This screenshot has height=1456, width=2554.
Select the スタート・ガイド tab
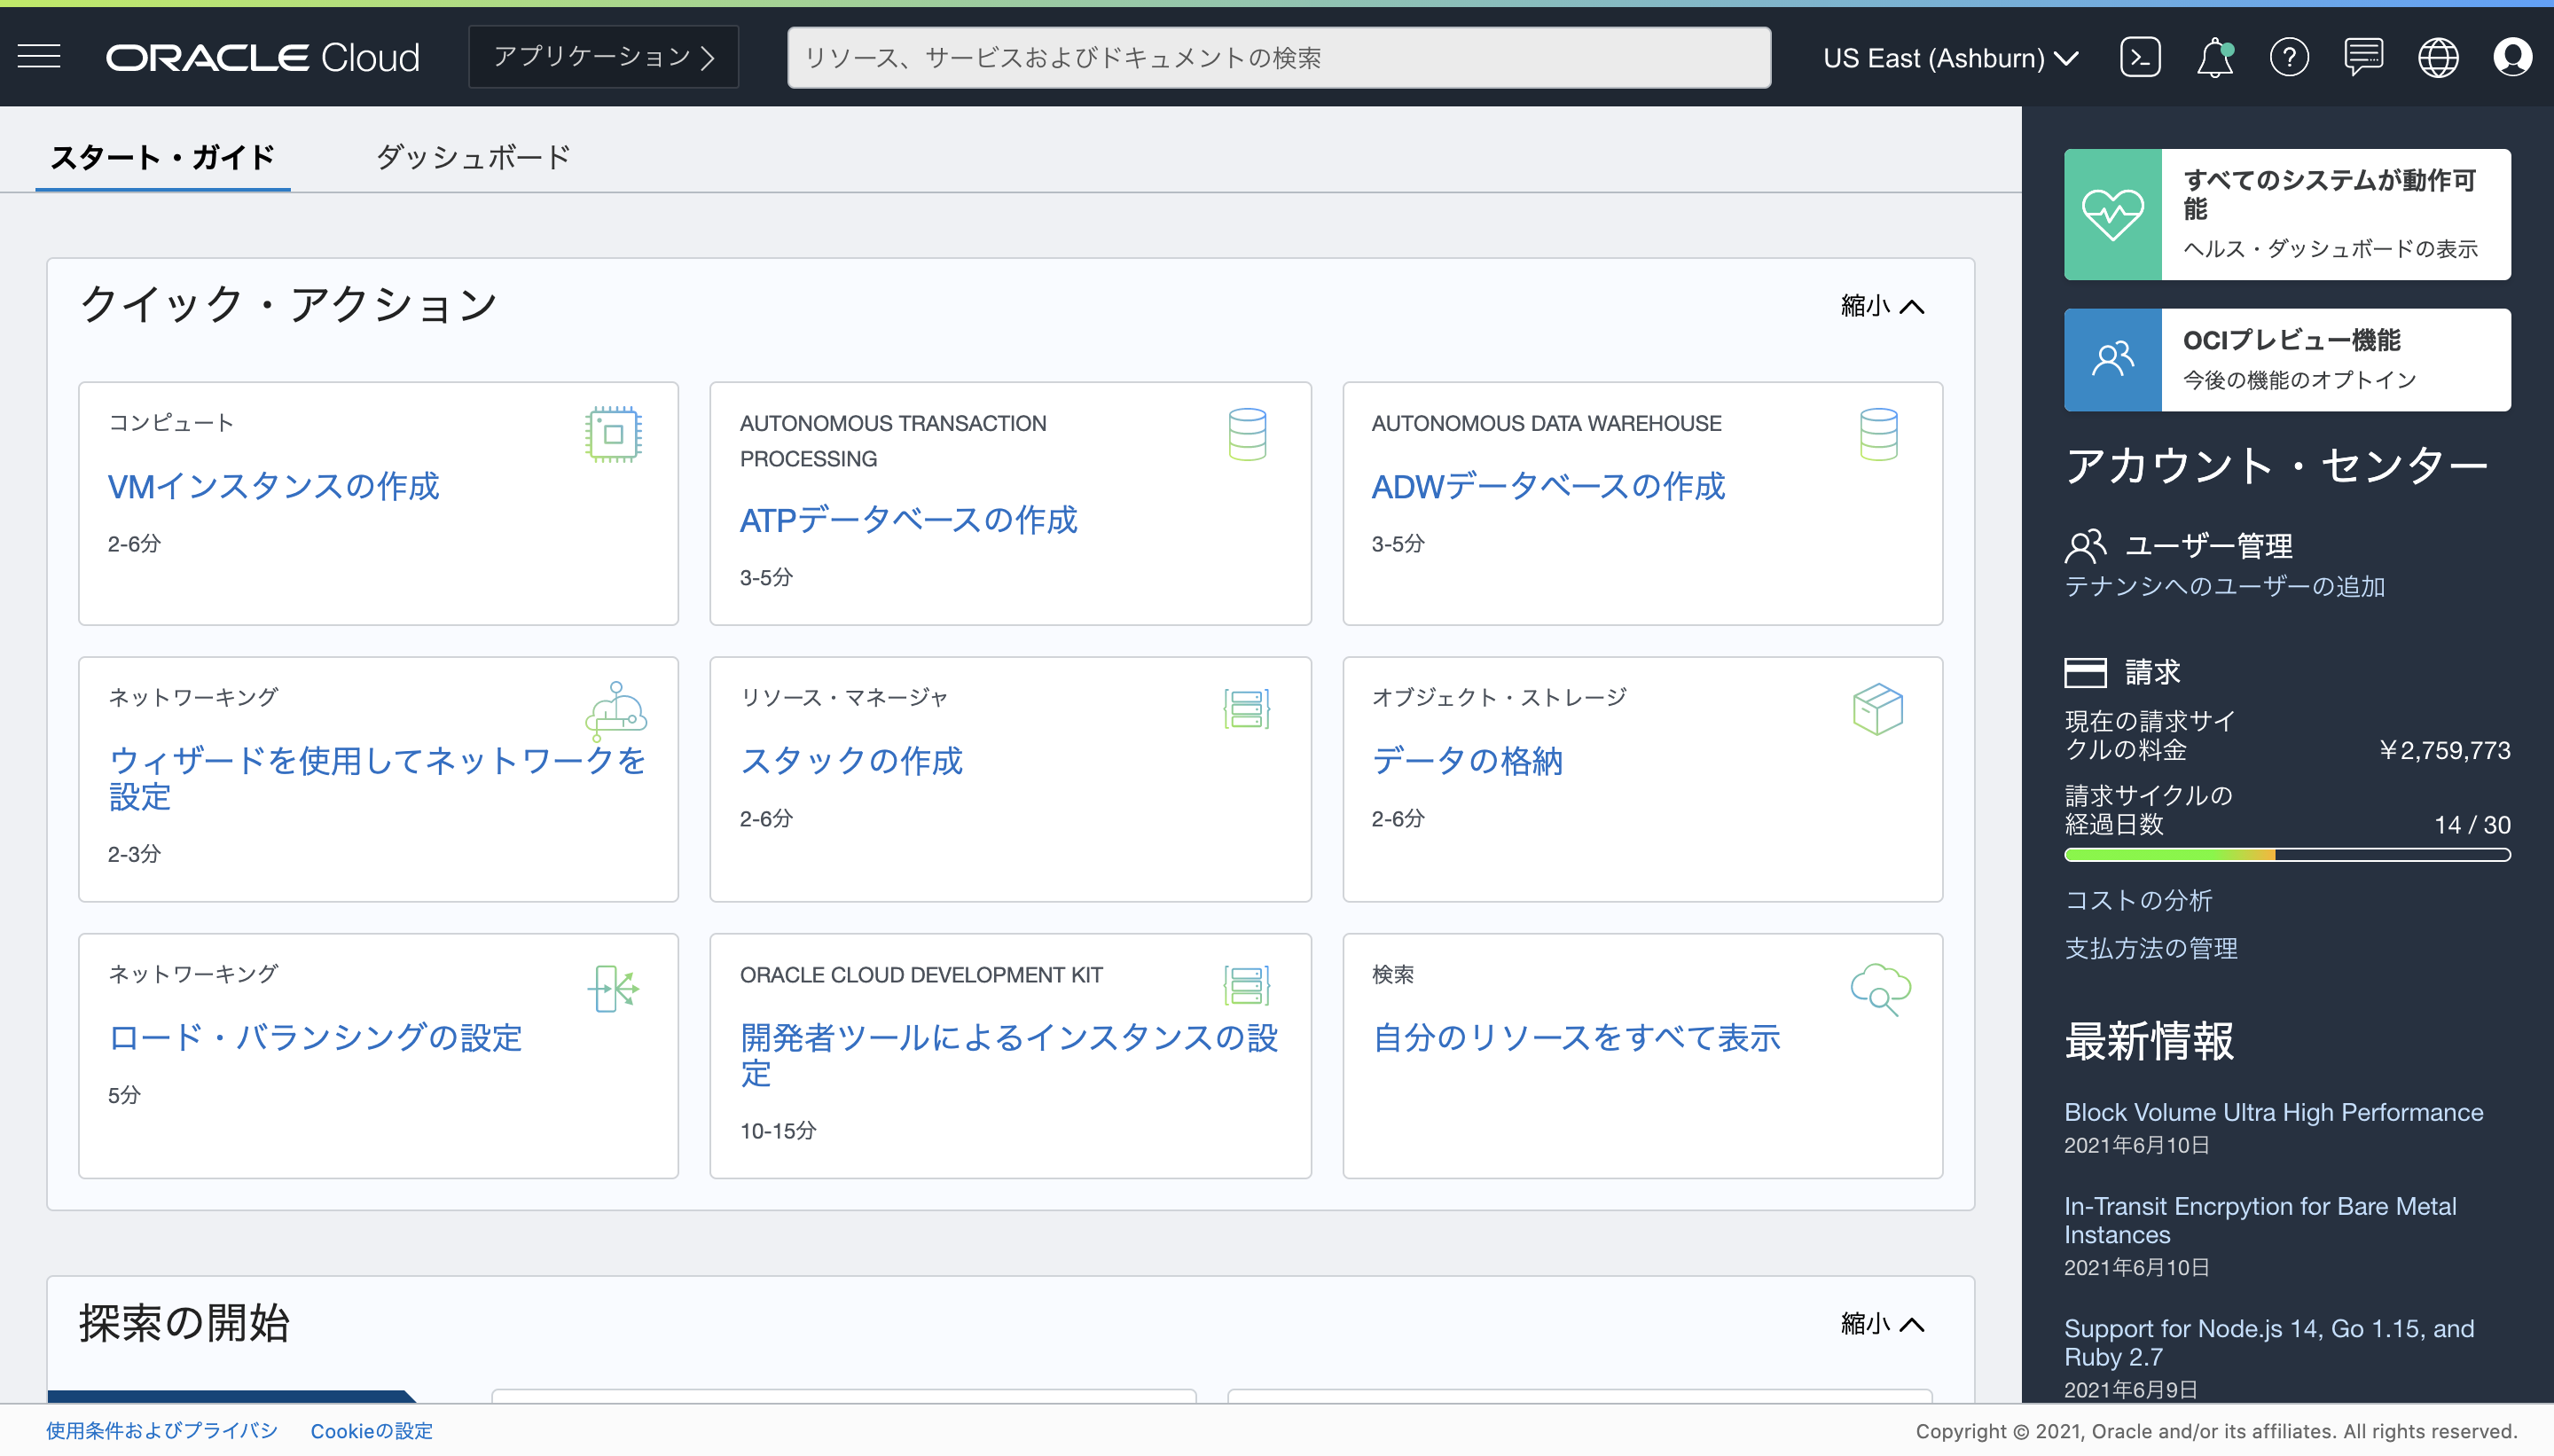coord(163,157)
